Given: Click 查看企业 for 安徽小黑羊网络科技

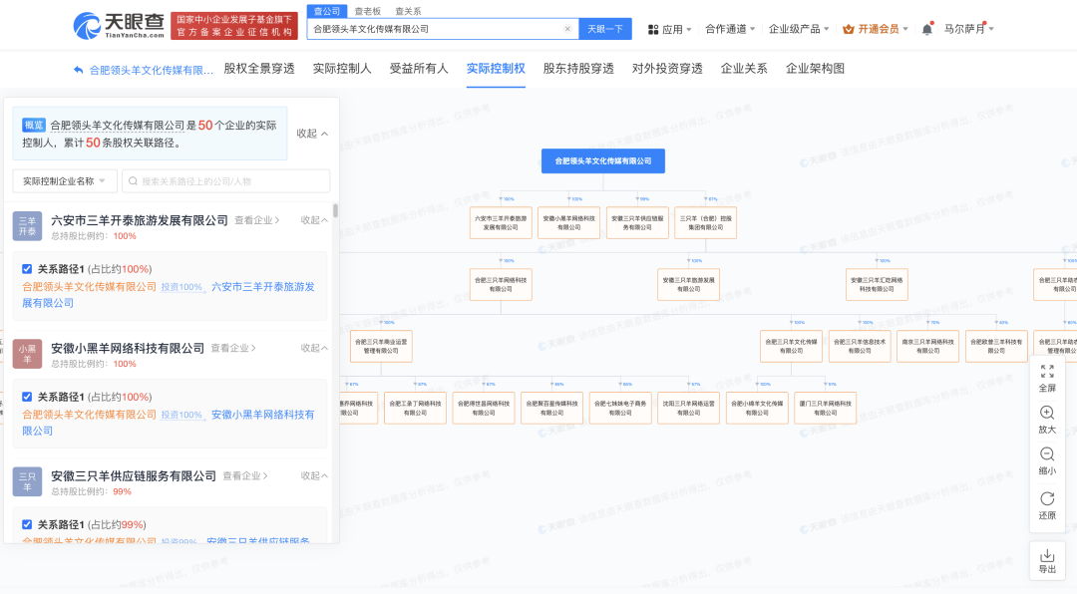Looking at the screenshot, I should click(x=232, y=348).
